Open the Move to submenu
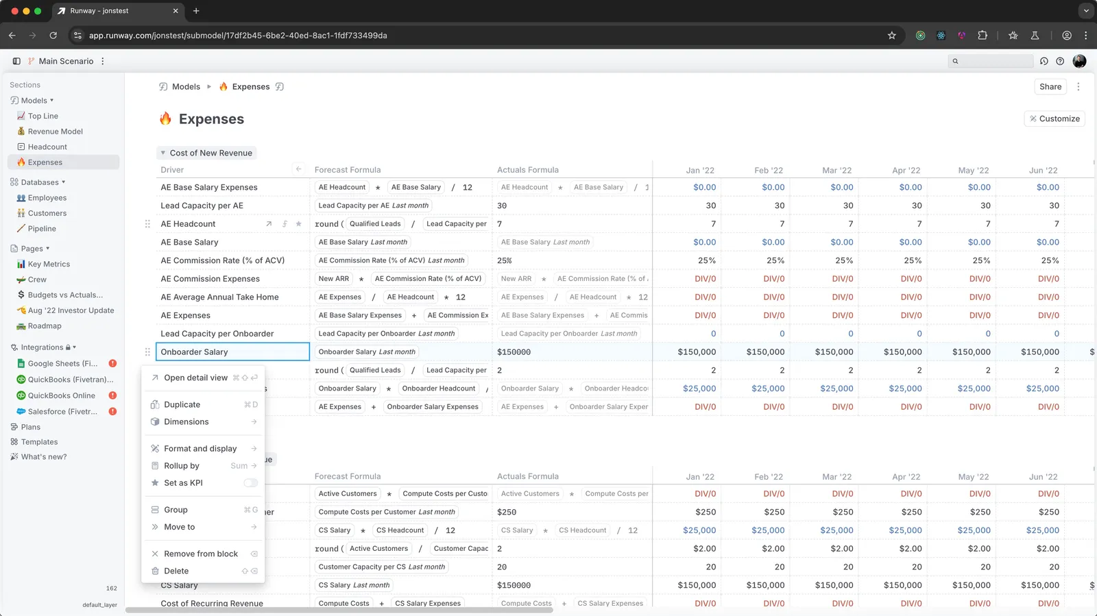The width and height of the screenshot is (1097, 616). click(203, 527)
